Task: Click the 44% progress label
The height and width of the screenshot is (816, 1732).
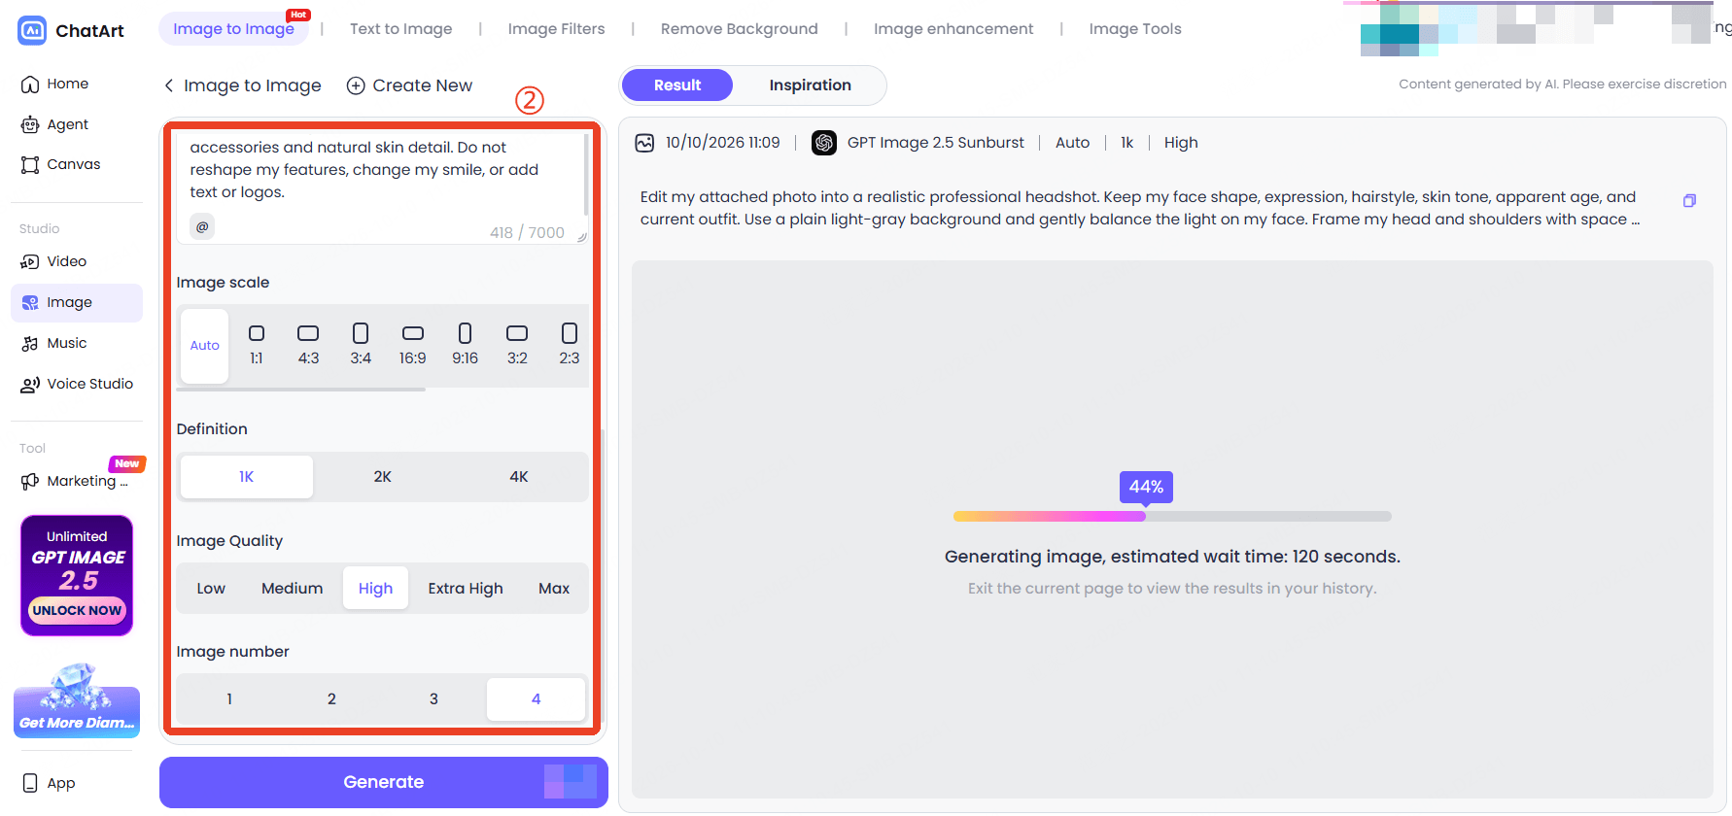Action: pos(1146,487)
